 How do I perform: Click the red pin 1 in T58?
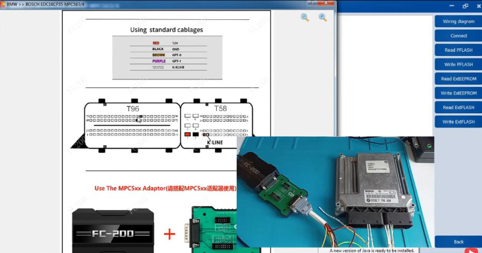point(187,134)
